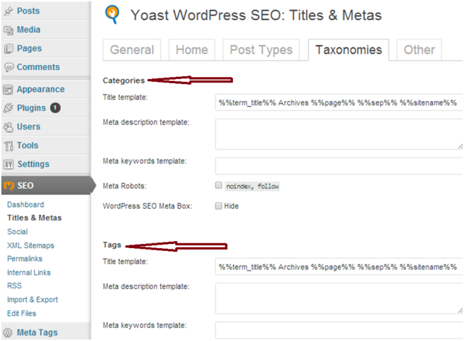Viewport: 464px width, 341px height.
Task: Open the Permalinks submenu link
Action: [24, 259]
